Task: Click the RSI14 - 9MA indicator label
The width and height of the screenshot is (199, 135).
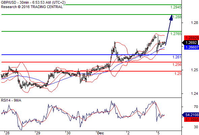Action: tap(11, 100)
